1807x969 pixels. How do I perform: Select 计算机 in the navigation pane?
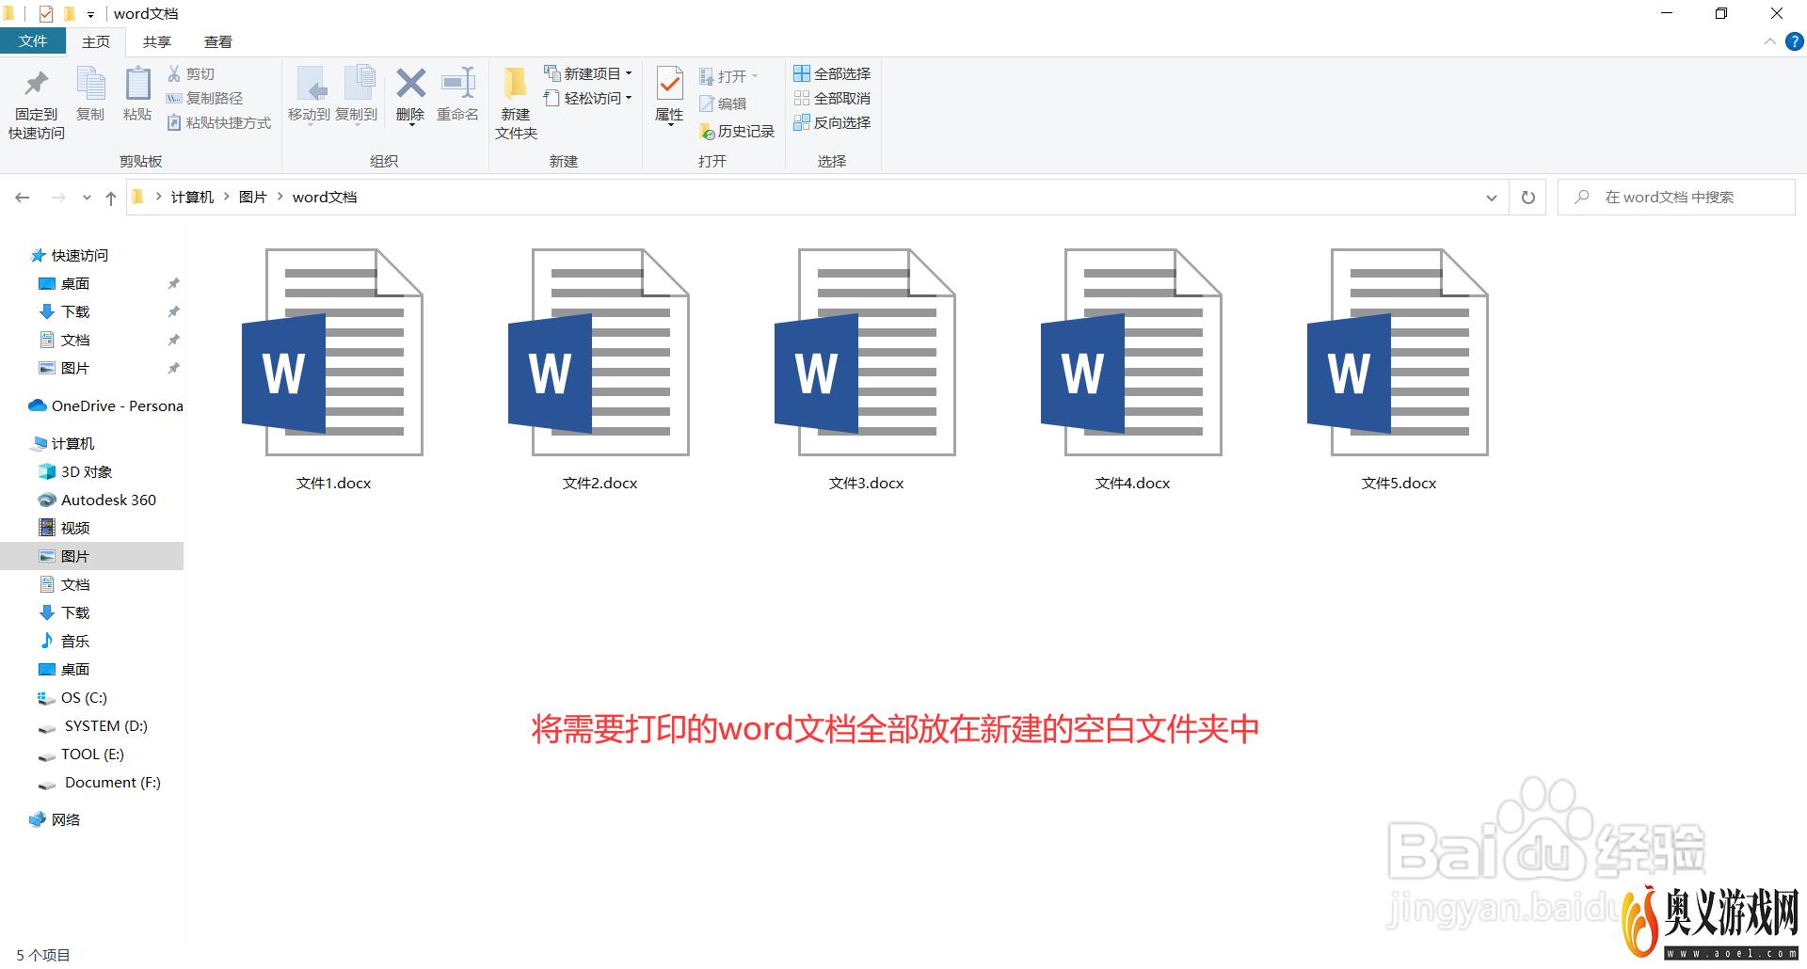click(63, 443)
